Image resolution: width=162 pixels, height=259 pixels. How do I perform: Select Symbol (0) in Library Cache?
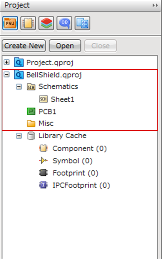(72, 161)
